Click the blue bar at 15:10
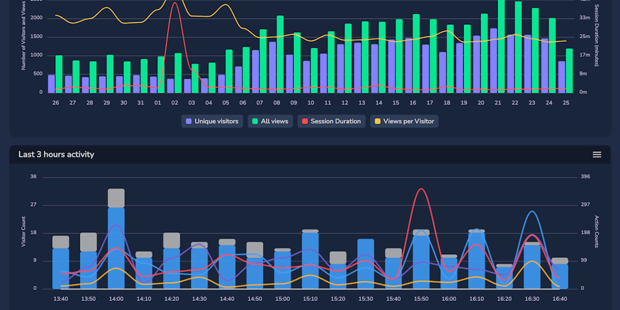 coord(310,260)
